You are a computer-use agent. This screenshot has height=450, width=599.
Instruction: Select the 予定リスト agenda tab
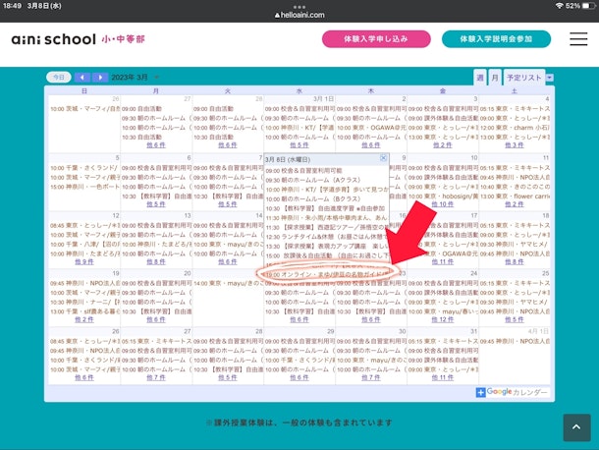(x=524, y=77)
